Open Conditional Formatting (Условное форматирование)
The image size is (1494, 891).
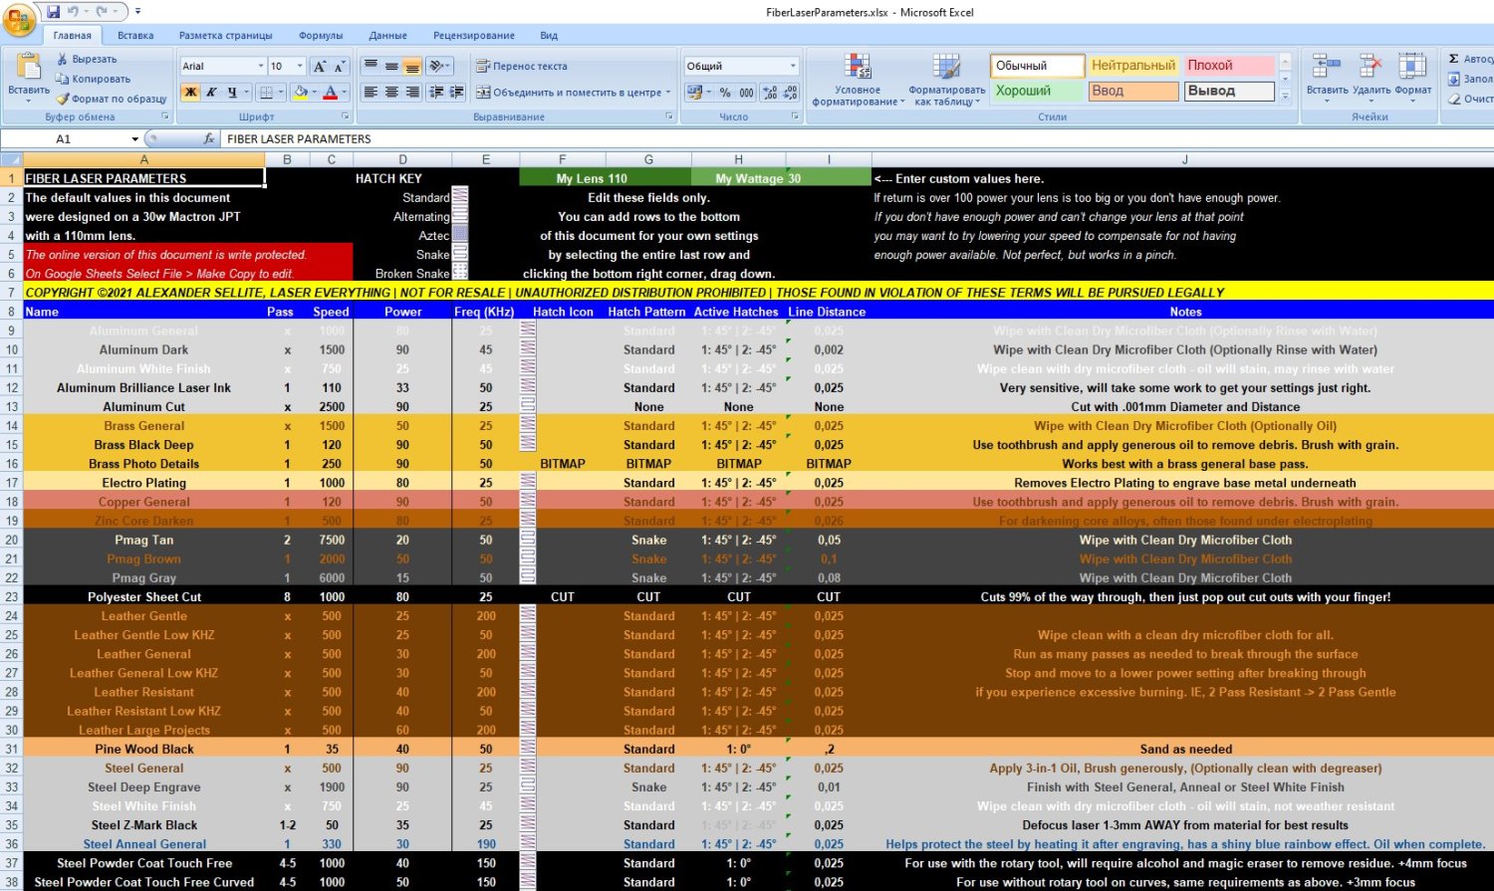858,82
